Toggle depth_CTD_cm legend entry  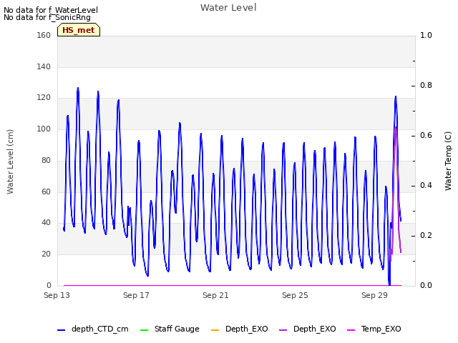(x=93, y=329)
